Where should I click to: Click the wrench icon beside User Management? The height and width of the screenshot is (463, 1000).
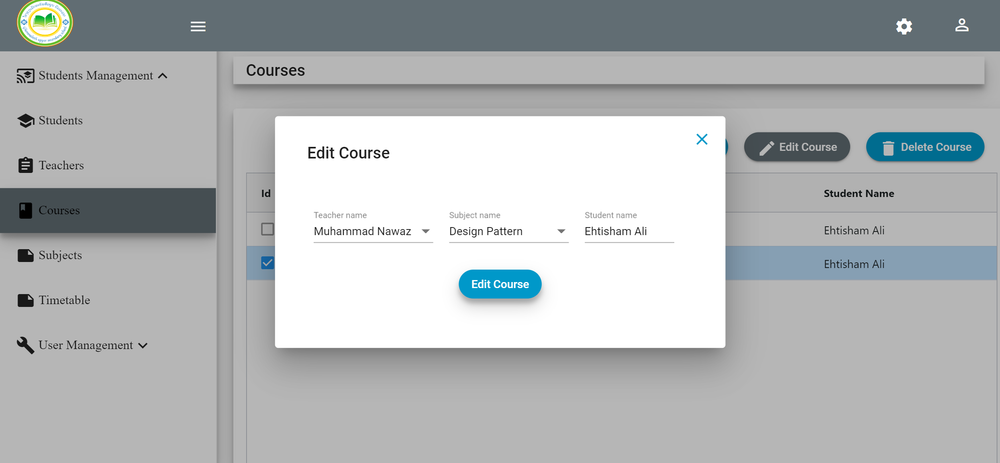[25, 345]
